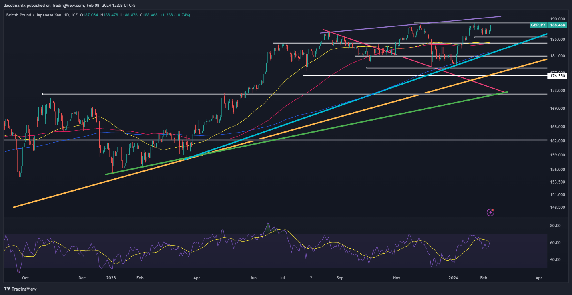
Task: Click the 2024 label on time axis
Action: 454,277
